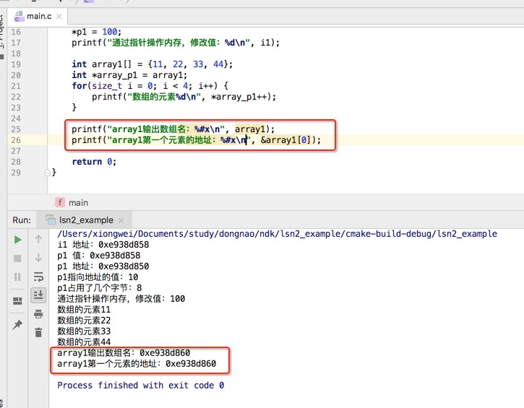Click output line 'p1 地址: 0xe938d850'
524x408 pixels.
(x=103, y=266)
